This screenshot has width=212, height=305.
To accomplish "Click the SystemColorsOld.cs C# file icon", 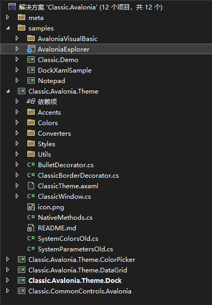I will pyautogui.click(x=31, y=238).
